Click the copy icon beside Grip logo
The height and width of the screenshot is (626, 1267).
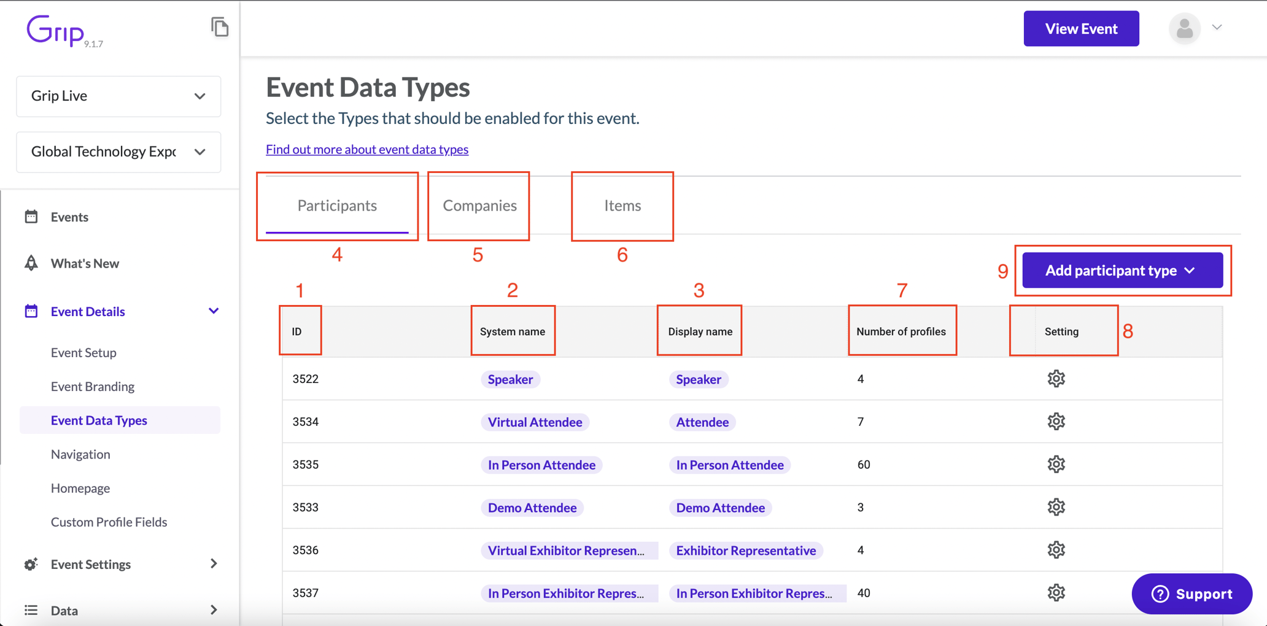pyautogui.click(x=220, y=27)
